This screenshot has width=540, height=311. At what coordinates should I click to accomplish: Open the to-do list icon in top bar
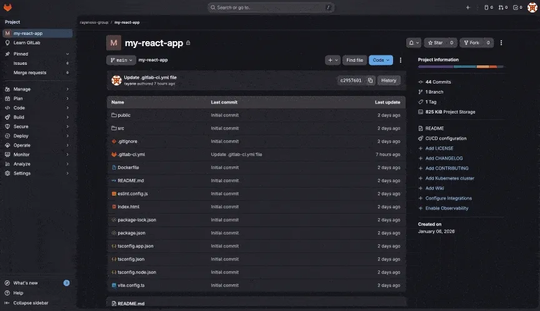coord(516,7)
